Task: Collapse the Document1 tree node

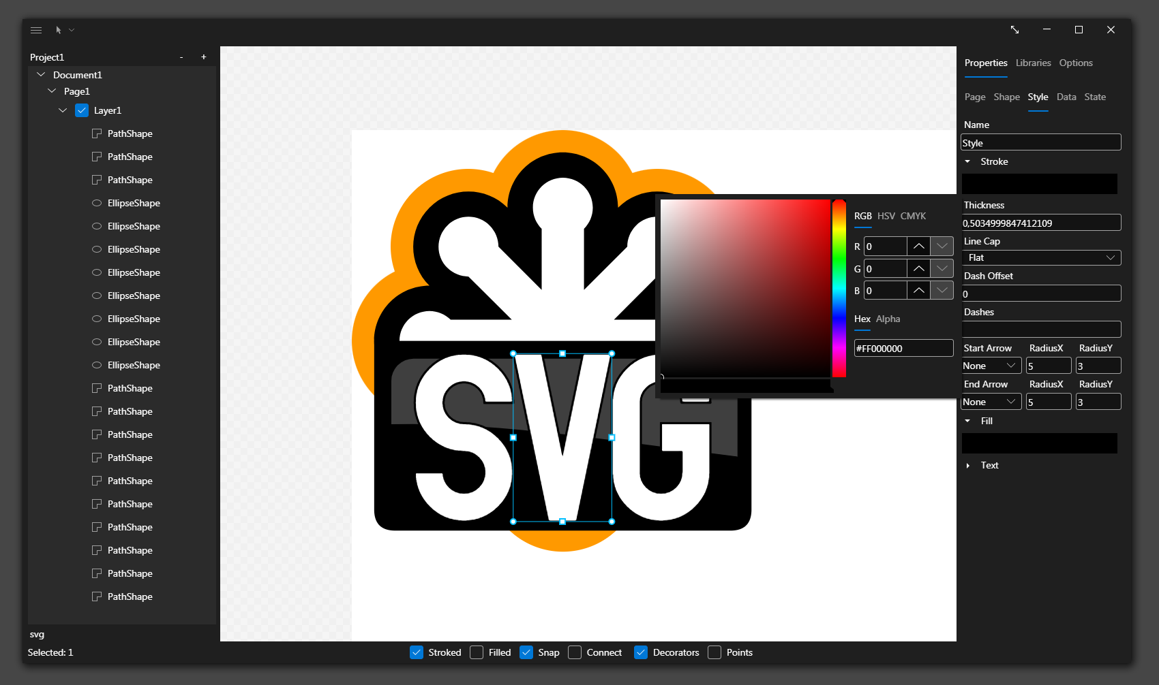Action: tap(41, 74)
